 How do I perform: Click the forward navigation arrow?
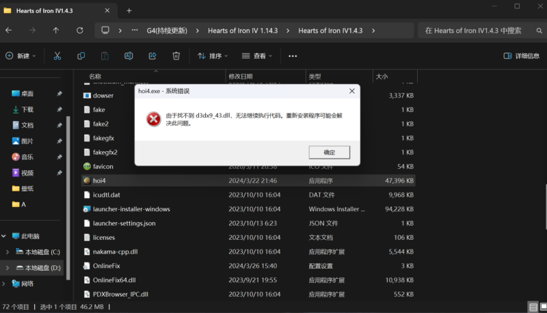point(32,31)
